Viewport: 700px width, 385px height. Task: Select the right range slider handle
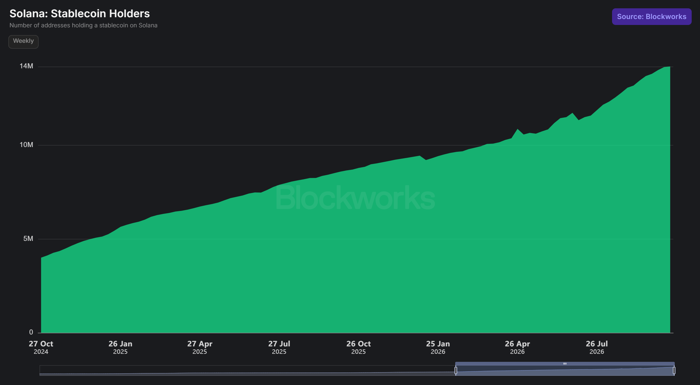click(674, 370)
